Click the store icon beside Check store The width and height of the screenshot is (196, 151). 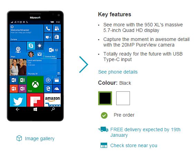point(104,145)
